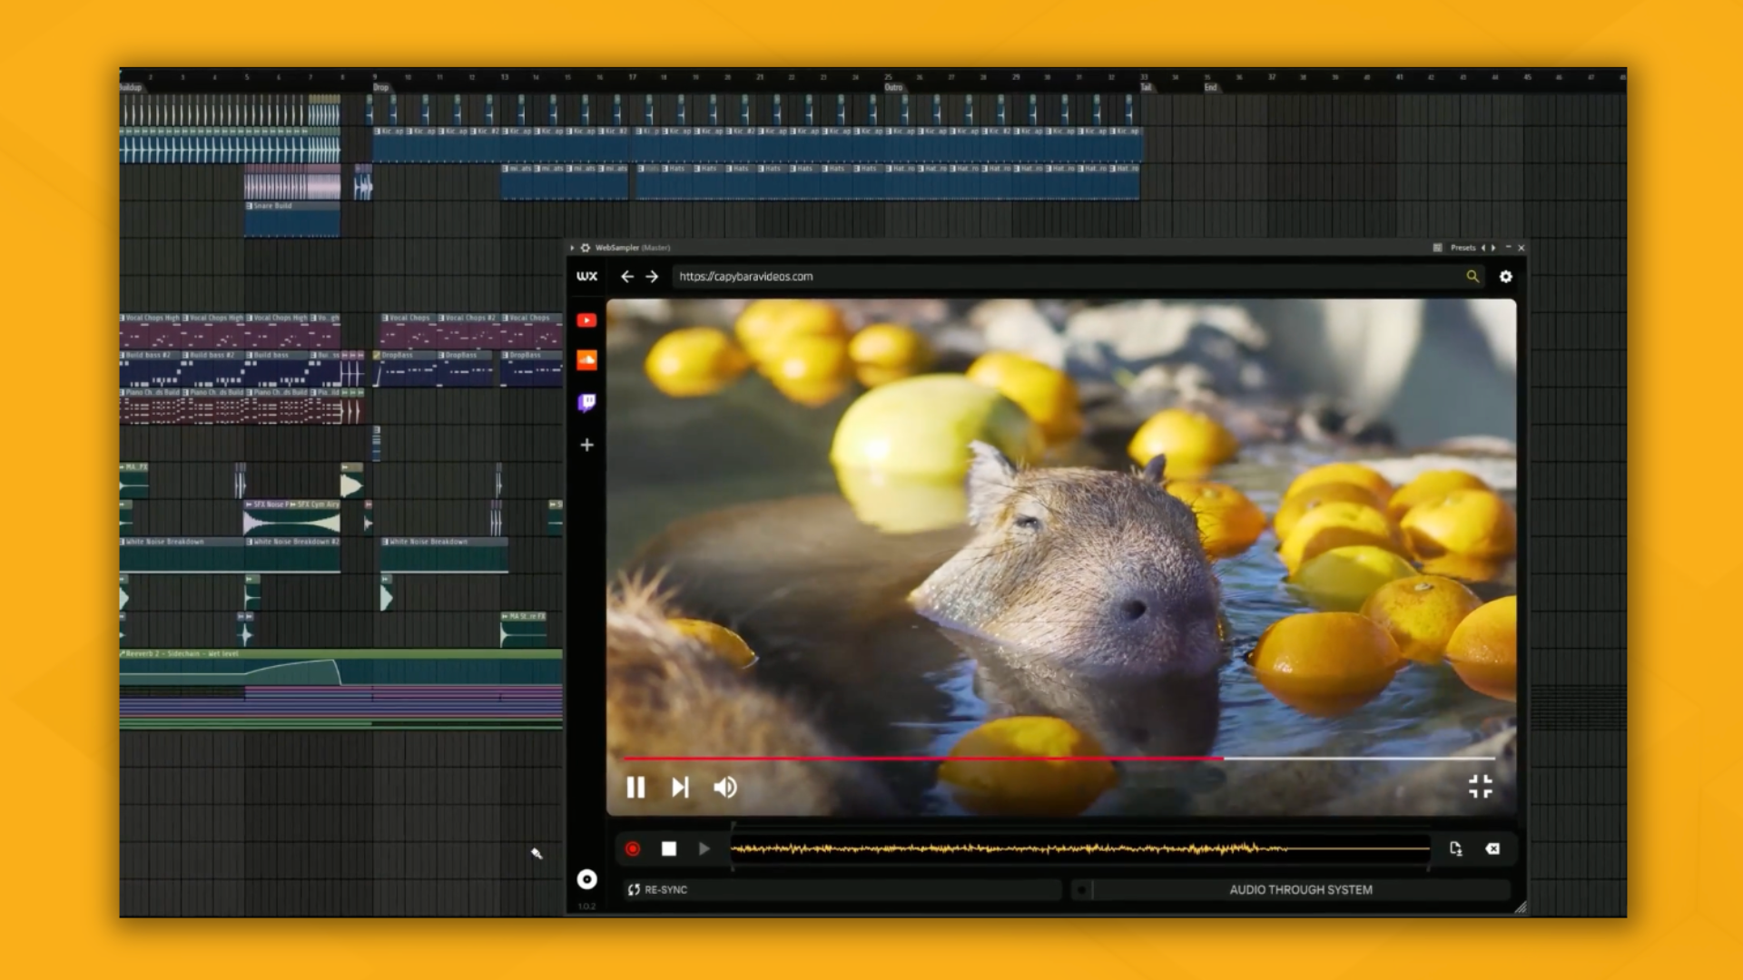Screen dimensions: 1743x980
Task: Click the browser back arrow in WebSampler
Action: [627, 277]
